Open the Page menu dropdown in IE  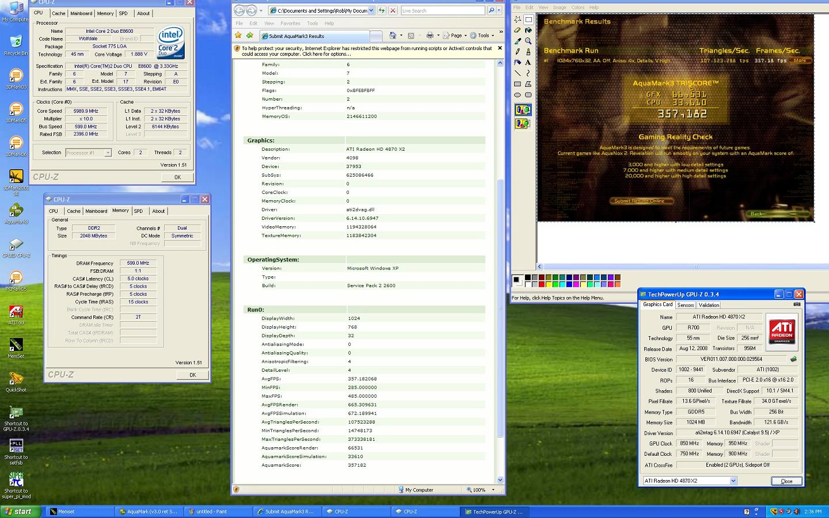pos(454,36)
